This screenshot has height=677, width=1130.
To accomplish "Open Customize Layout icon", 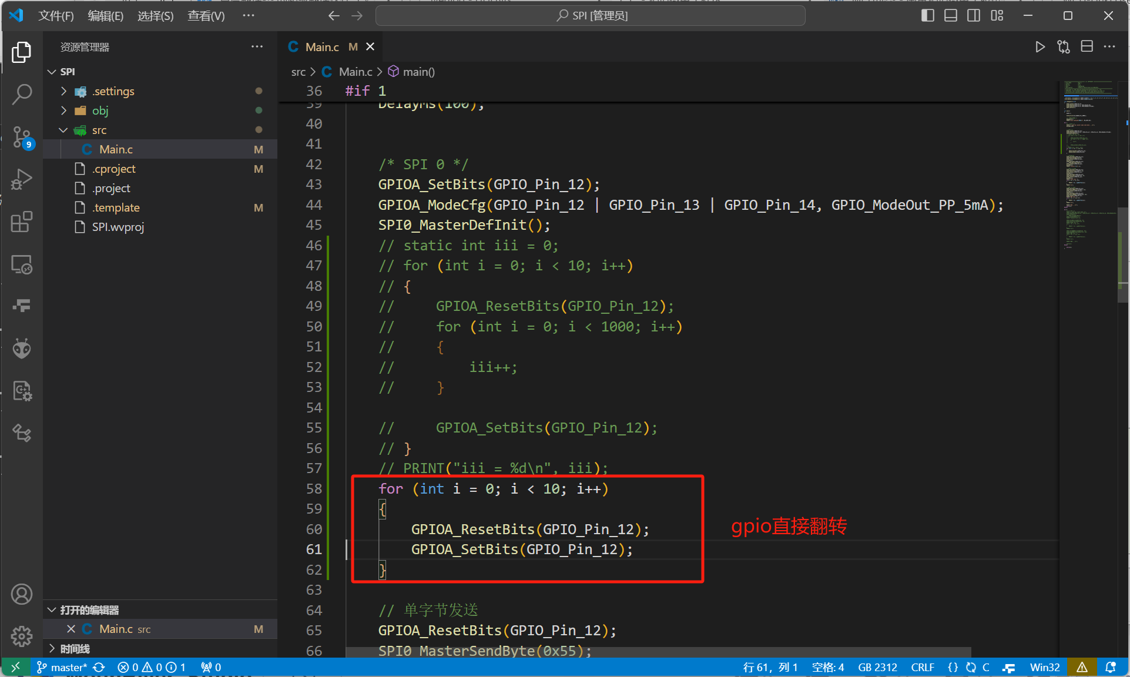I will click(x=997, y=16).
